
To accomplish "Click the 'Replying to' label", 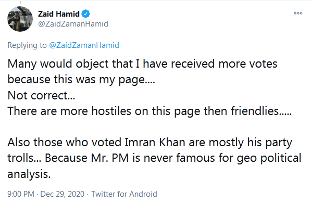I will pyautogui.click(x=27, y=45).
